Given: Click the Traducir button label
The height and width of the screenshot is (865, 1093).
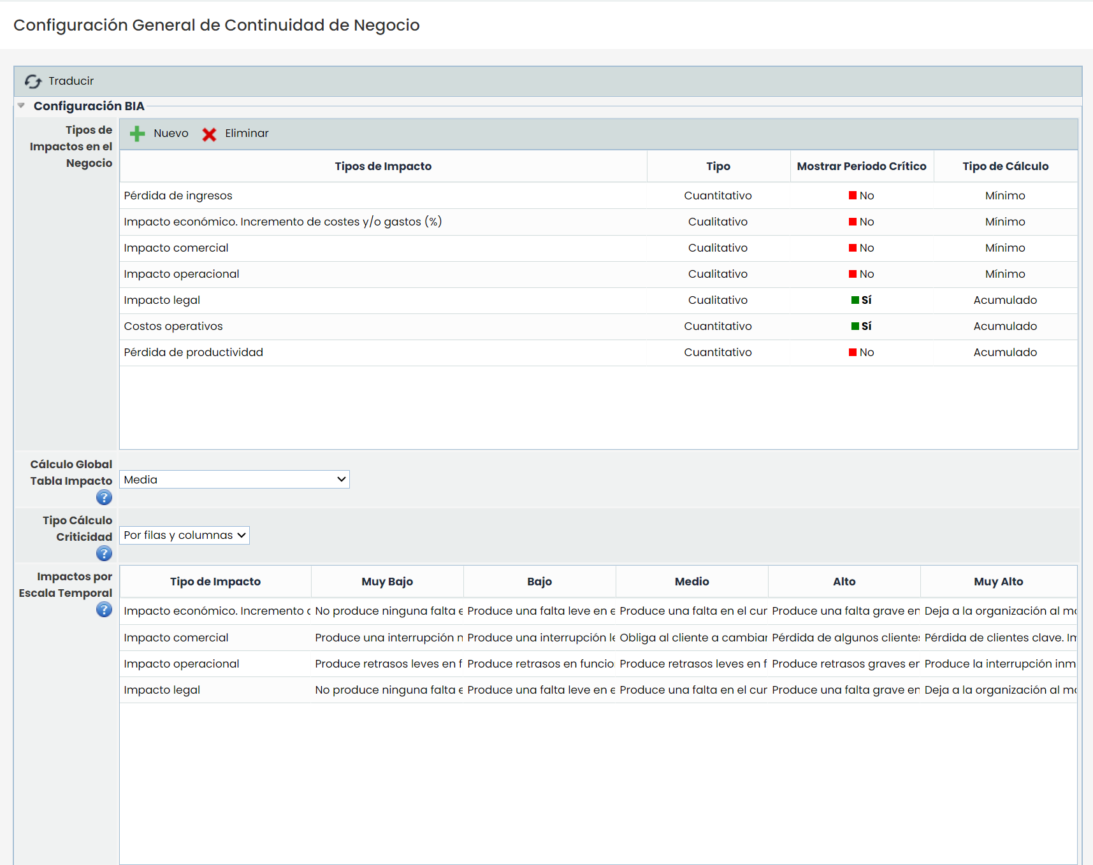Looking at the screenshot, I should (71, 81).
